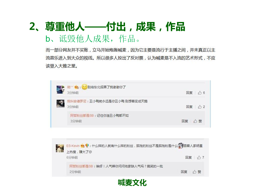Open ES-Kevin's profile avatar

pos(60,148)
